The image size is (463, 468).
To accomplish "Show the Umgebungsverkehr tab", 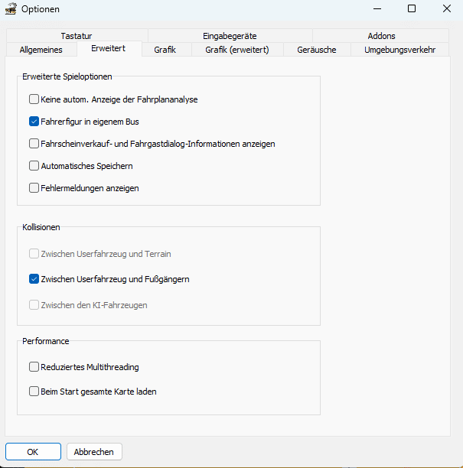I will point(399,50).
